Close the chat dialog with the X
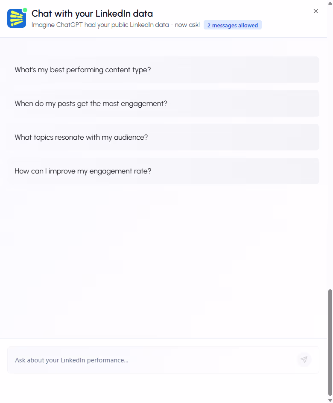The height and width of the screenshot is (403, 333). point(315,11)
